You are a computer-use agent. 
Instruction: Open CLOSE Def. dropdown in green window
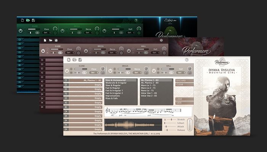[x=47, y=33]
